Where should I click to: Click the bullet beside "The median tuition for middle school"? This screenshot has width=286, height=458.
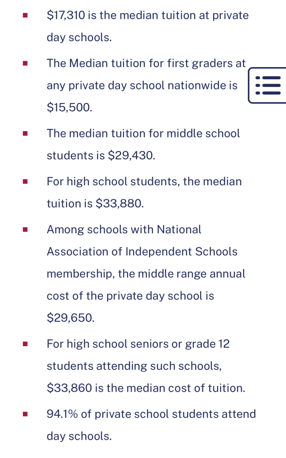(x=26, y=133)
